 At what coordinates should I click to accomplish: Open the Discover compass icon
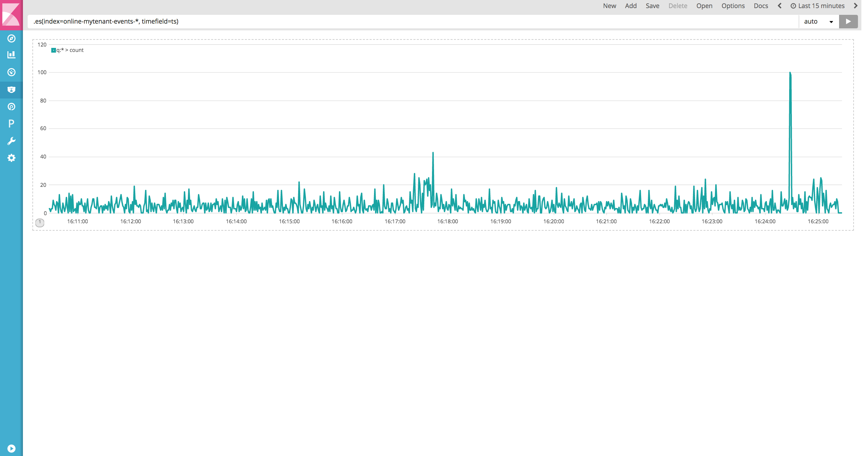[11, 38]
